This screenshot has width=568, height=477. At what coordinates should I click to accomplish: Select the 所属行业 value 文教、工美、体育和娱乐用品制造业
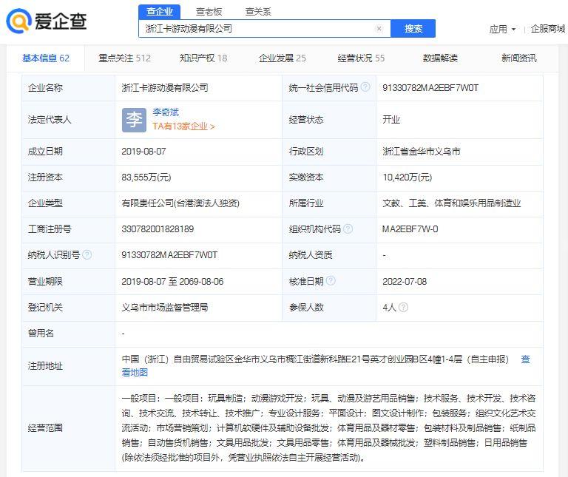point(451,203)
